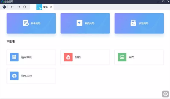Switch to the 审批 tab

[x=45, y=7]
